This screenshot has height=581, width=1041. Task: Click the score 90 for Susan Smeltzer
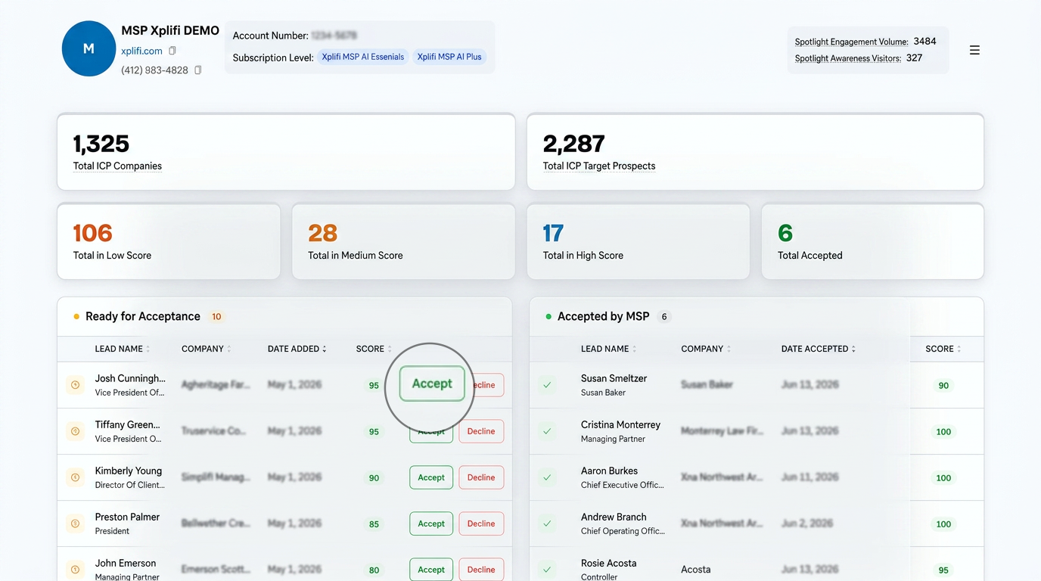point(943,385)
